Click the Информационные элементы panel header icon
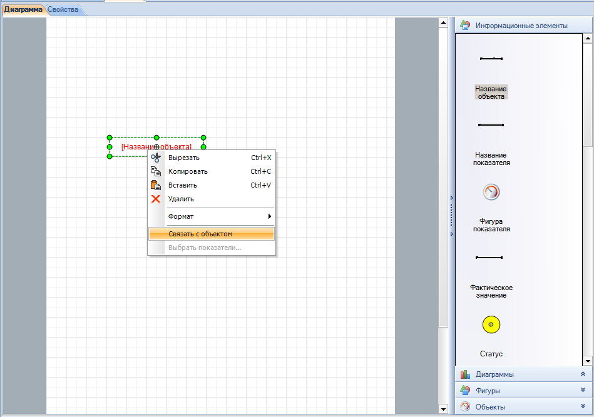Viewport: 594px width, 417px height. click(464, 26)
